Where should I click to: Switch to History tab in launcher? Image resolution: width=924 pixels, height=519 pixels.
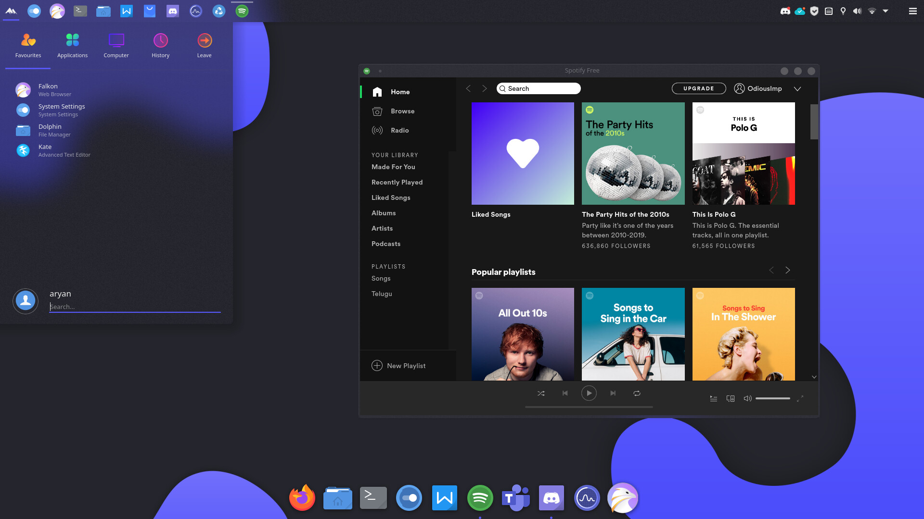pyautogui.click(x=160, y=46)
